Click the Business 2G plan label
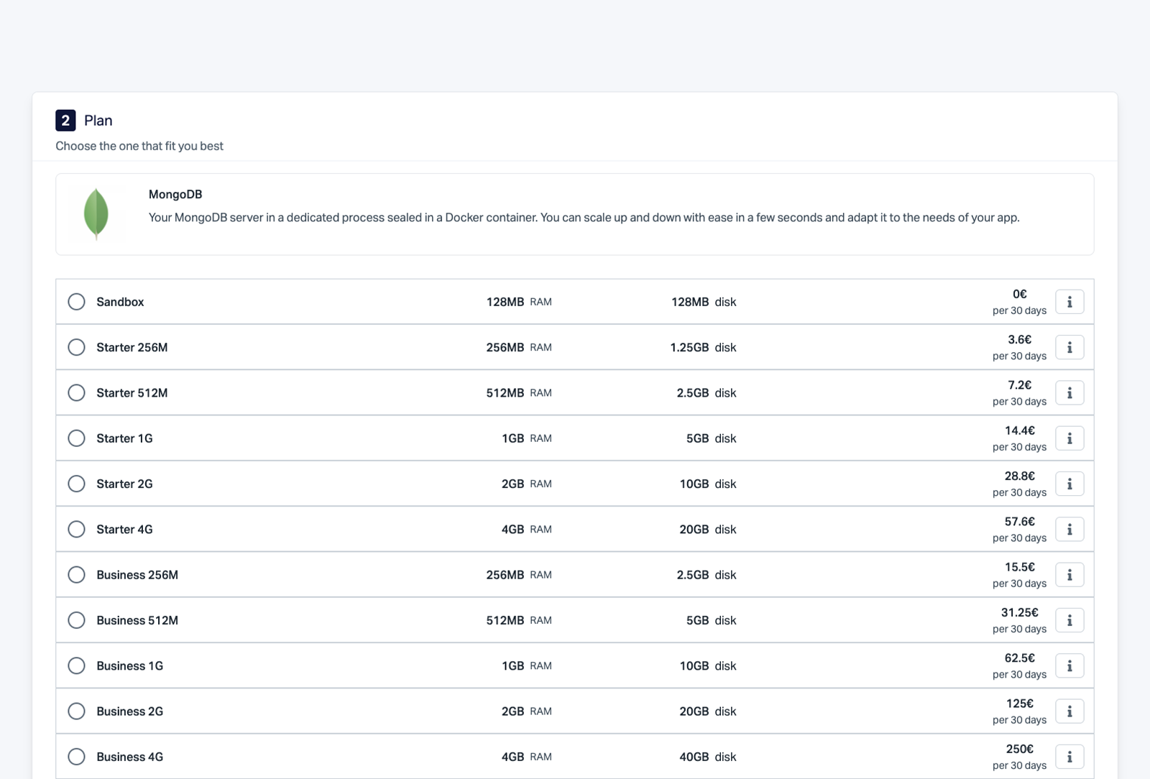The width and height of the screenshot is (1150, 779). tap(129, 711)
